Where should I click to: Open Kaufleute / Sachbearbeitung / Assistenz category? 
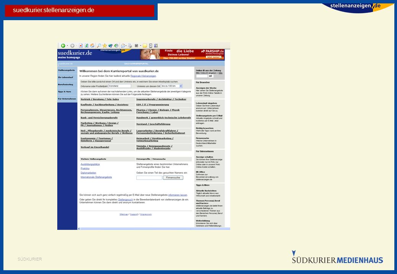(105, 104)
